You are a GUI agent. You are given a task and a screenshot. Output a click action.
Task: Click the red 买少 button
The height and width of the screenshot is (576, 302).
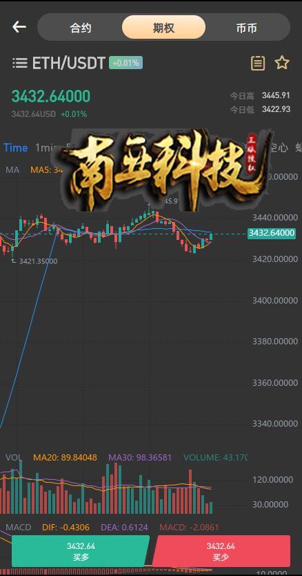pyautogui.click(x=221, y=551)
